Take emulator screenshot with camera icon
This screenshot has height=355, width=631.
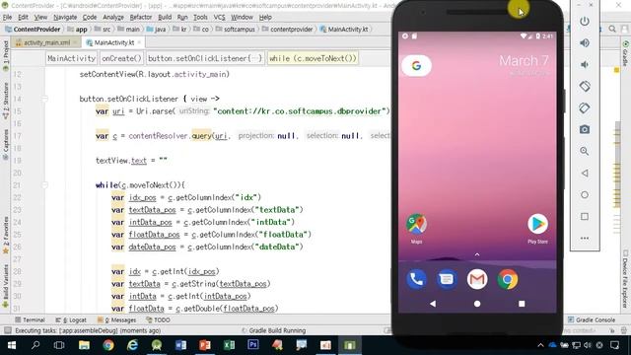pyautogui.click(x=585, y=129)
